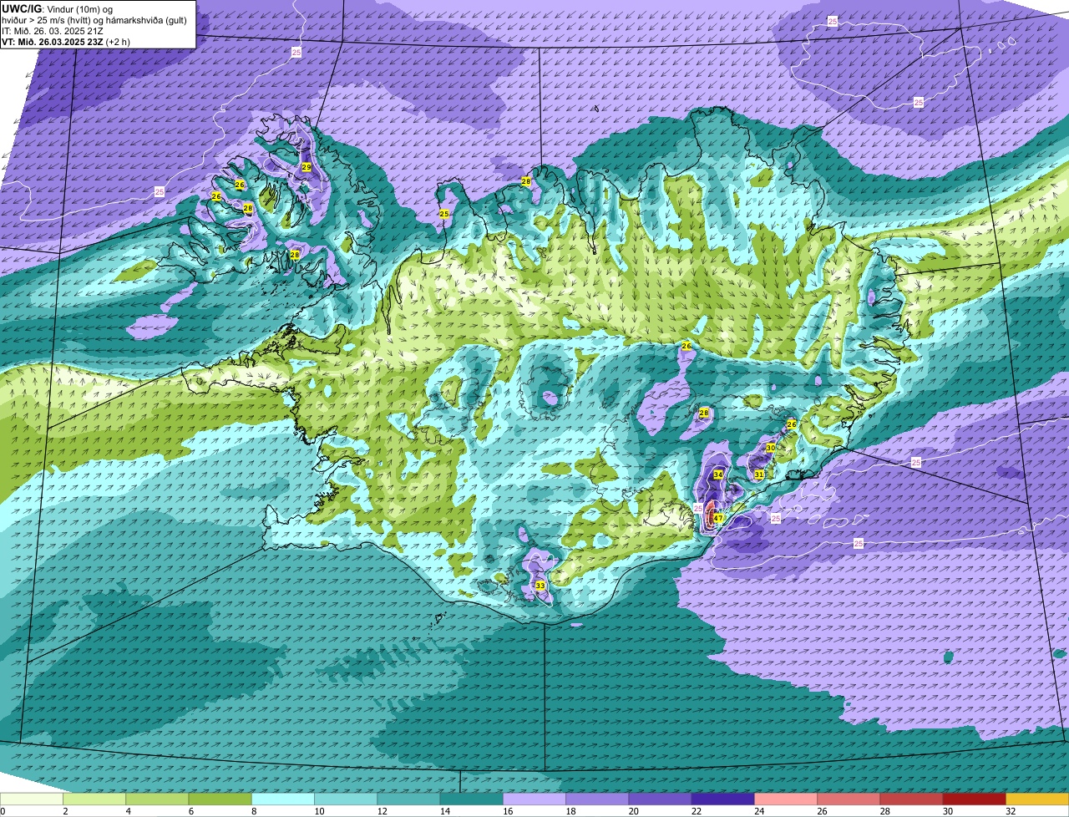Click the yellow 31 gust marker

[759, 474]
